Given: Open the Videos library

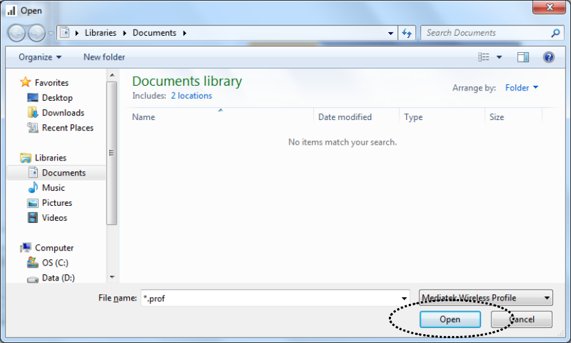Looking at the screenshot, I should pyautogui.click(x=54, y=217).
